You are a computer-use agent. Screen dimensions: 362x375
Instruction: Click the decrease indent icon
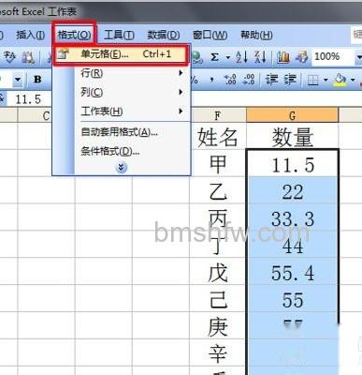tap(271, 80)
